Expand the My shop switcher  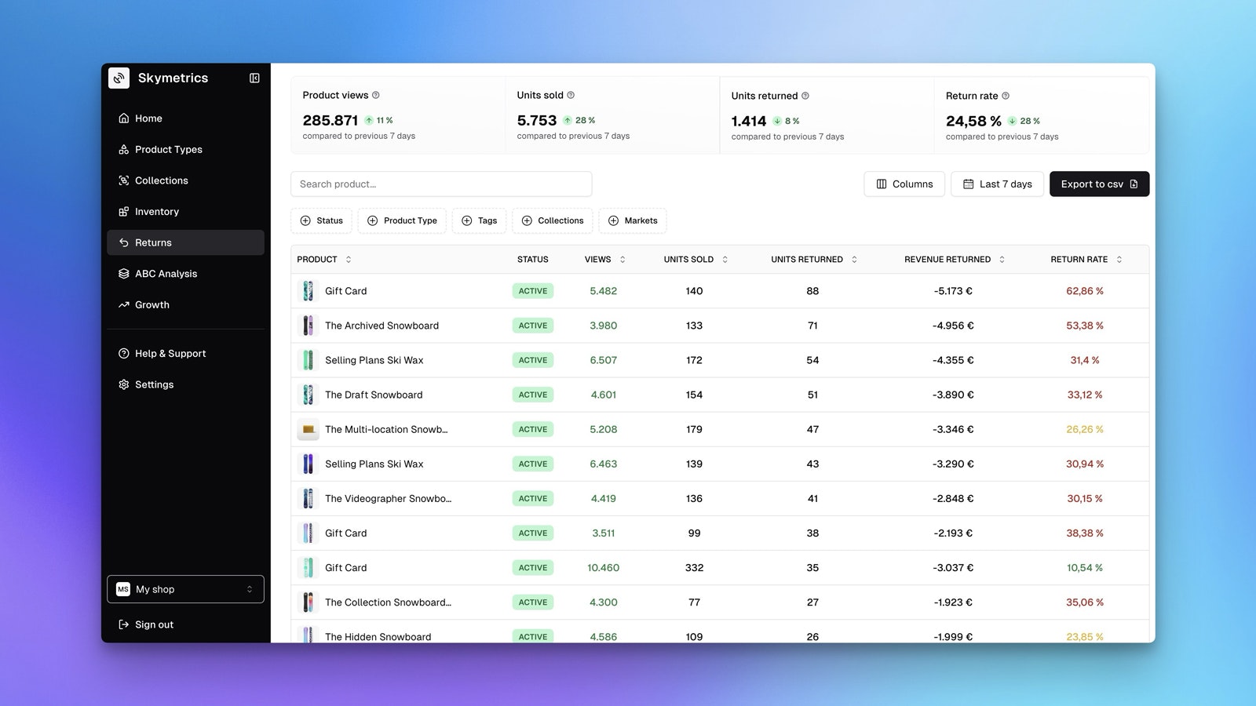[x=185, y=589]
